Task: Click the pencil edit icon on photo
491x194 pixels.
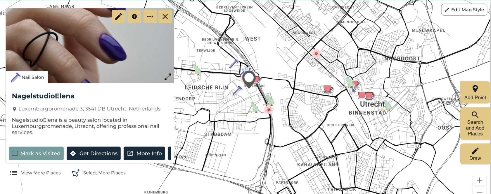Action: pyautogui.click(x=118, y=17)
